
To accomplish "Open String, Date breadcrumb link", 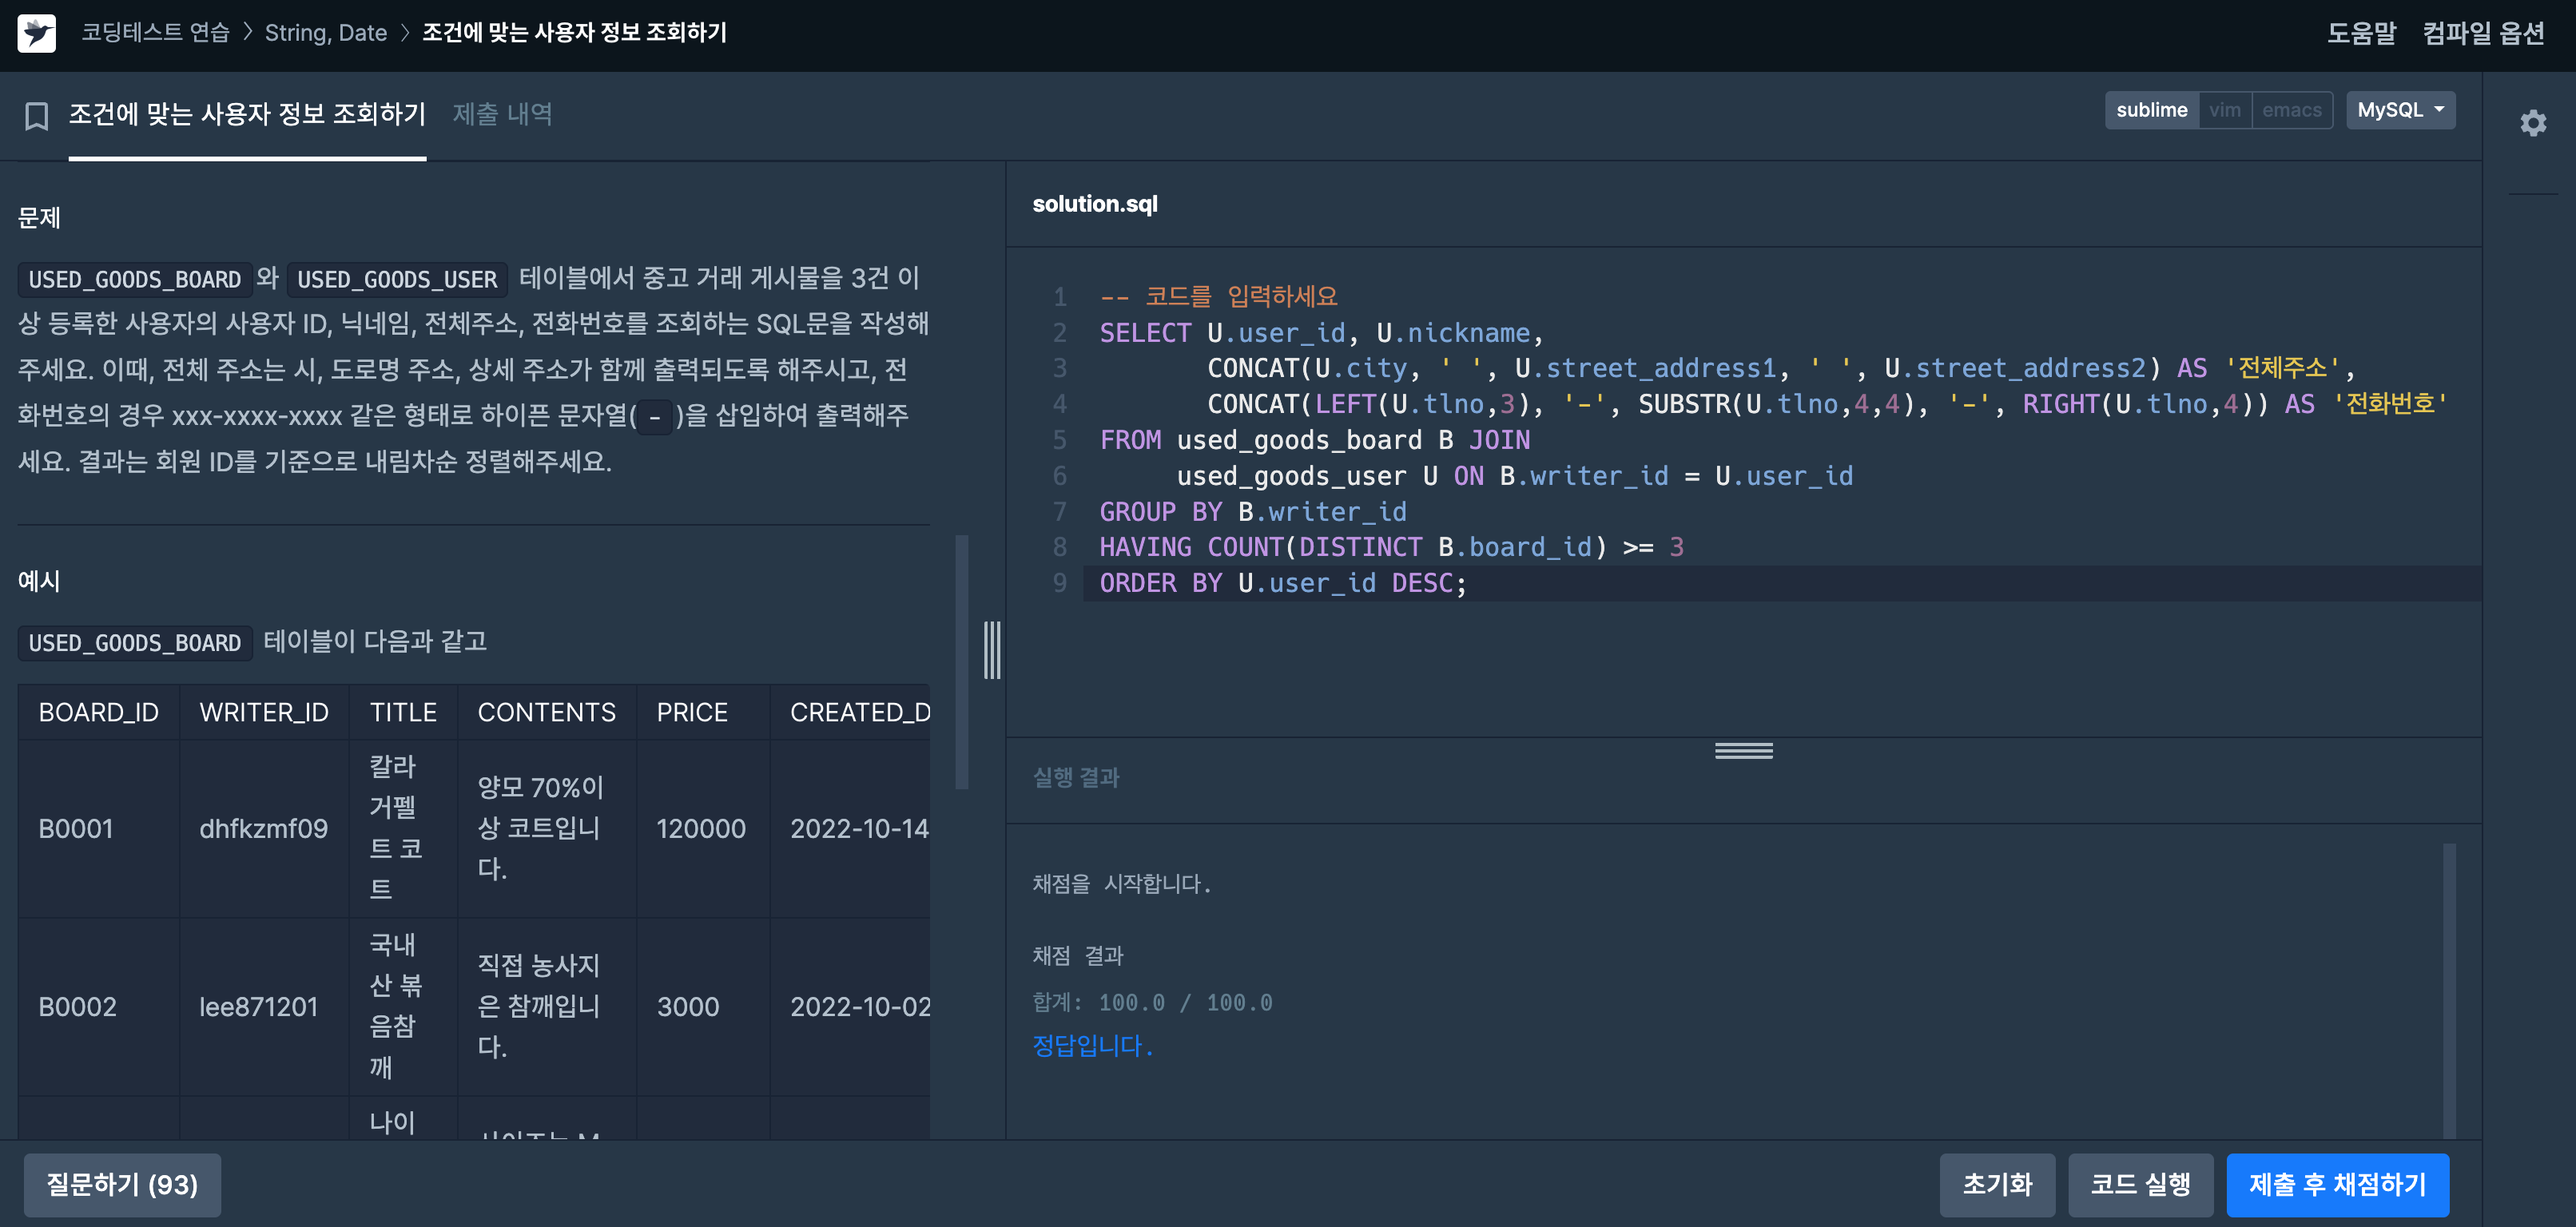I will 325,33.
